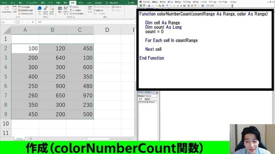Expand the Module1 object dropdown in Properties
This screenshot has height=154, width=275.
157,96
